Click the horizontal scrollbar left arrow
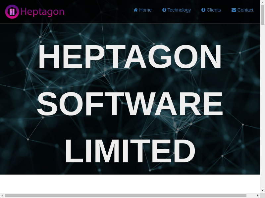The height and width of the screenshot is (198, 265). click(2, 195)
